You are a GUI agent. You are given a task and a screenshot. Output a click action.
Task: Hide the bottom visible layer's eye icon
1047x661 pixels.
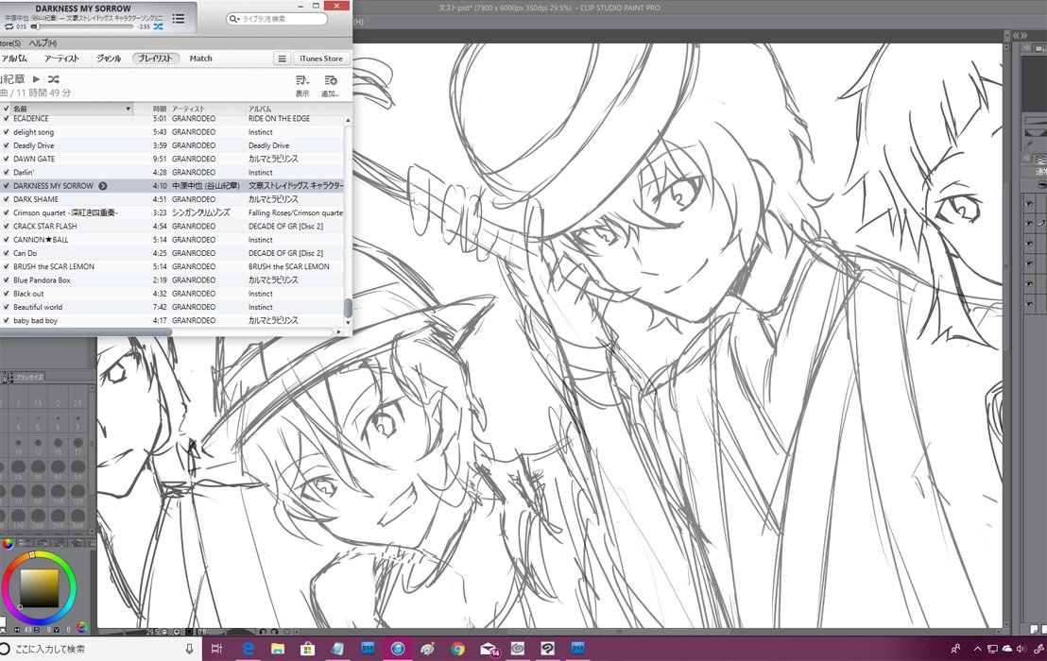tap(1029, 304)
